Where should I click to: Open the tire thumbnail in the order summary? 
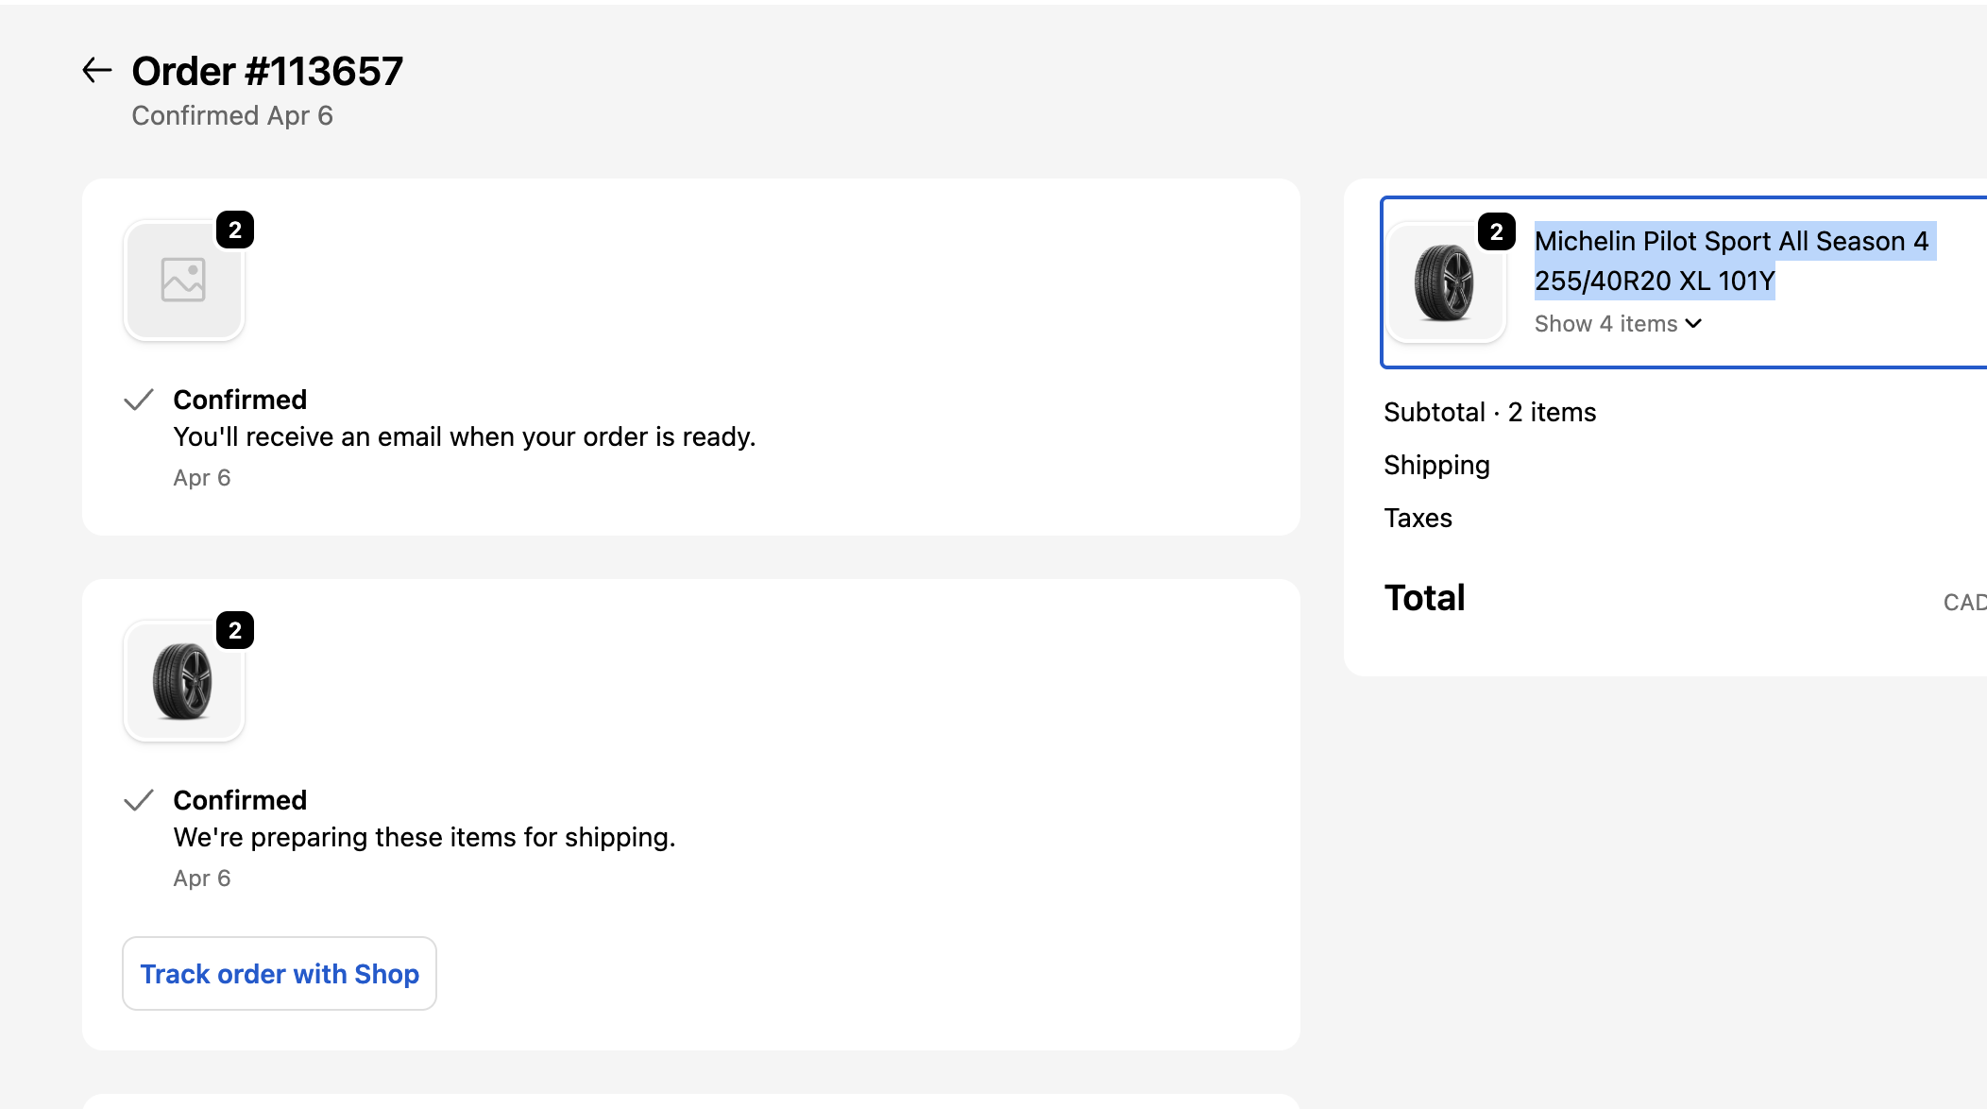(1445, 282)
